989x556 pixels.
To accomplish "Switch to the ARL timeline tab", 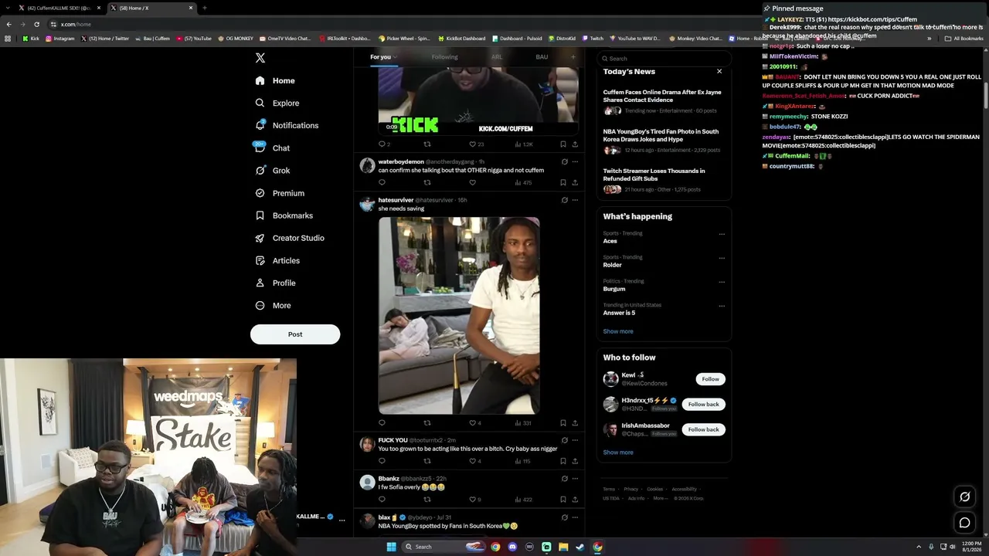I will (497, 57).
